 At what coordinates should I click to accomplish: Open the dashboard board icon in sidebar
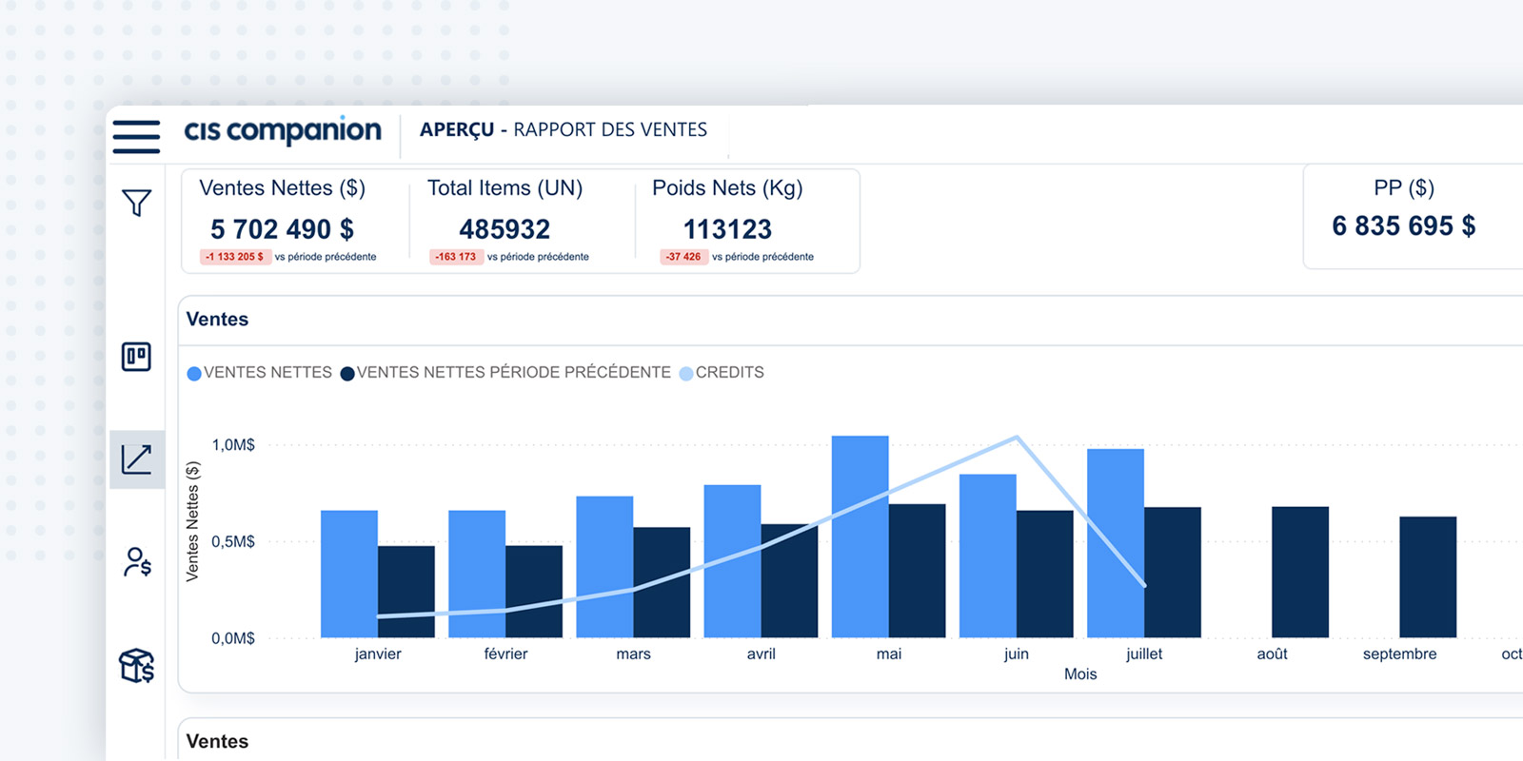(136, 357)
